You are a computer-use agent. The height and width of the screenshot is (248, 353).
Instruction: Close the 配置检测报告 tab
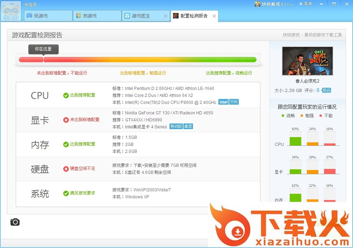pyautogui.click(x=214, y=16)
